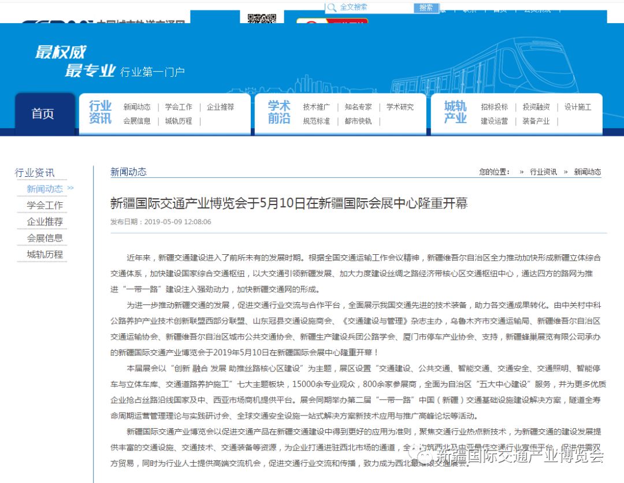Open 设计施工 navigation link
624x483 pixels.
[578, 107]
